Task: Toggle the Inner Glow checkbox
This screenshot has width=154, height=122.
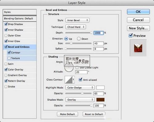Action: (6, 41)
